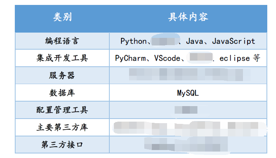Click the VScode text in tools row

tap(167, 58)
